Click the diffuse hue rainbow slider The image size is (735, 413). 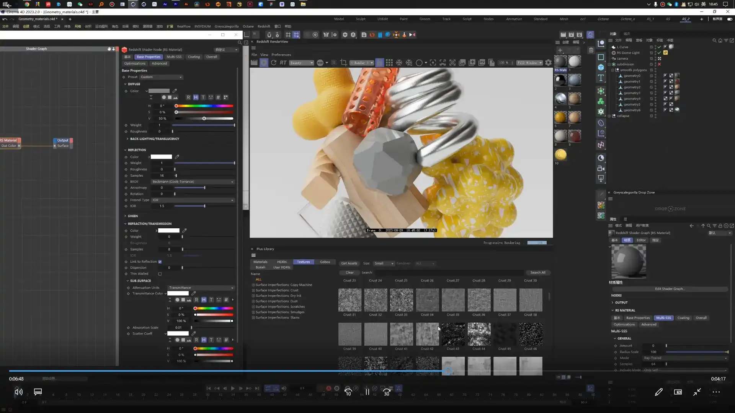[x=204, y=106]
